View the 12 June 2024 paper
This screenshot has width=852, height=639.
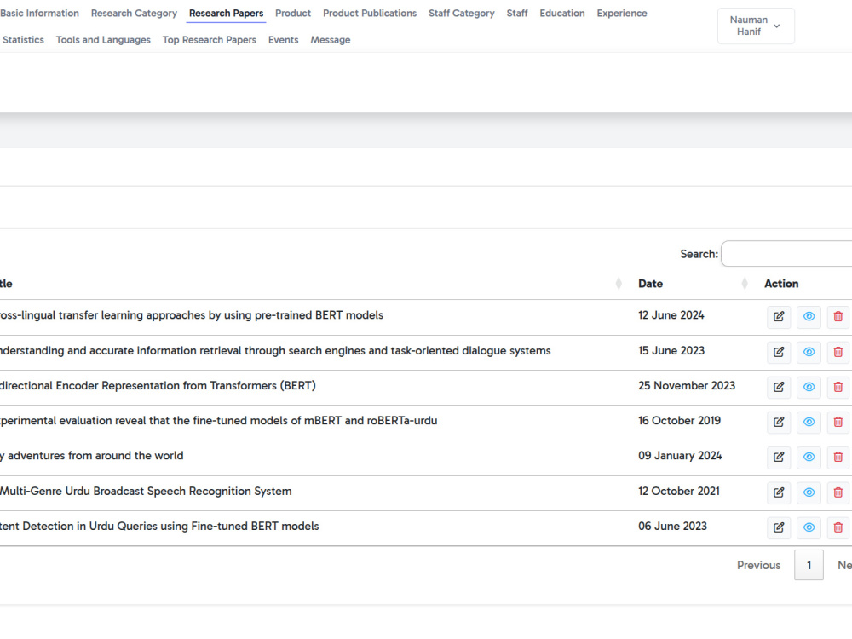[809, 317]
